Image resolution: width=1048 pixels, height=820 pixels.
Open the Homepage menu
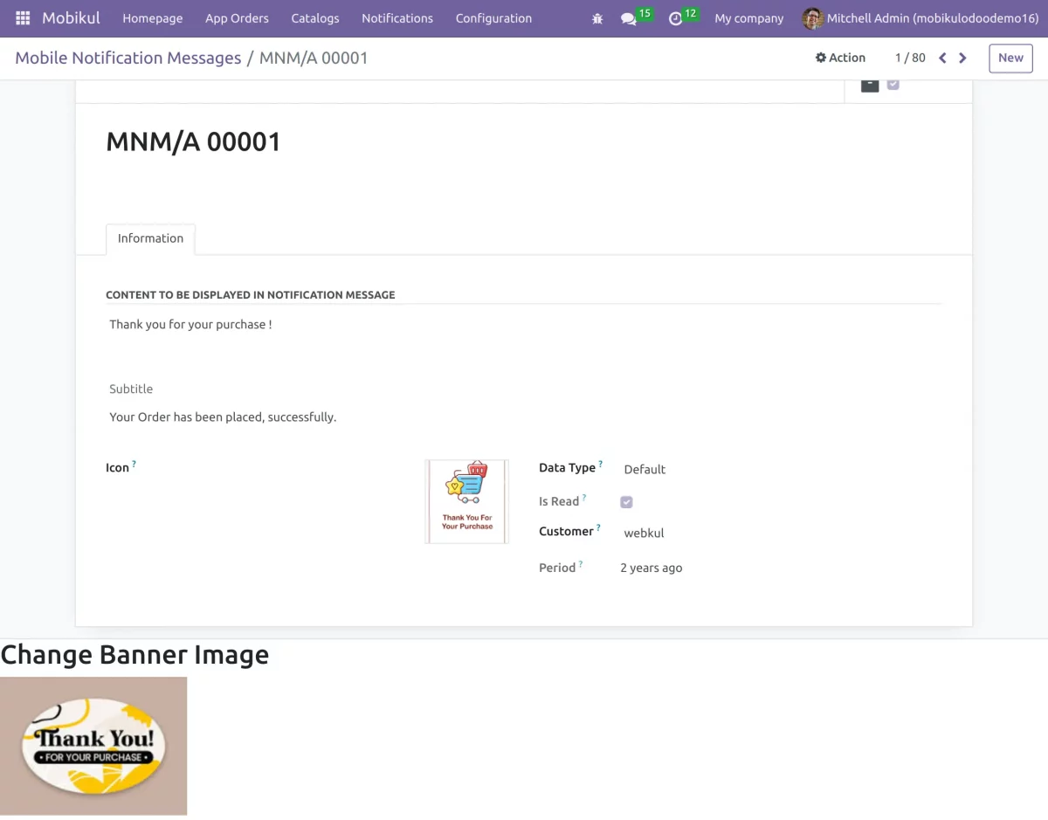153,18
